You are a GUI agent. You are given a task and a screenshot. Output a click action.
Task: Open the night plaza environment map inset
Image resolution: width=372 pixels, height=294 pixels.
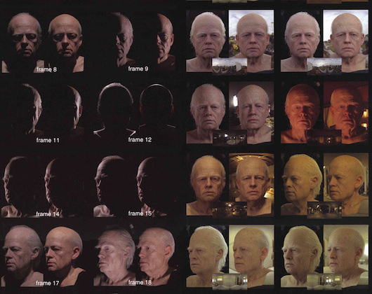[230, 138]
